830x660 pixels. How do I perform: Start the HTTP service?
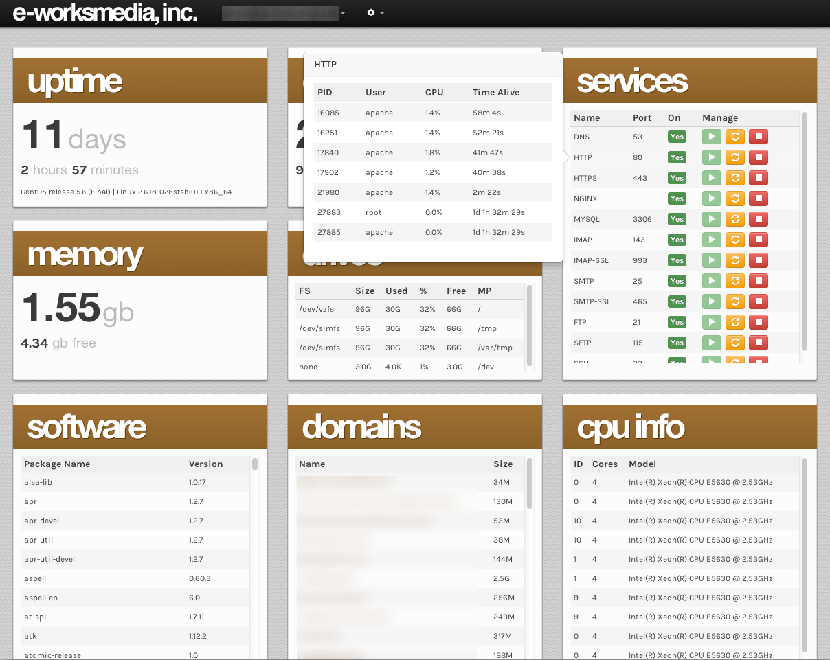tap(712, 157)
